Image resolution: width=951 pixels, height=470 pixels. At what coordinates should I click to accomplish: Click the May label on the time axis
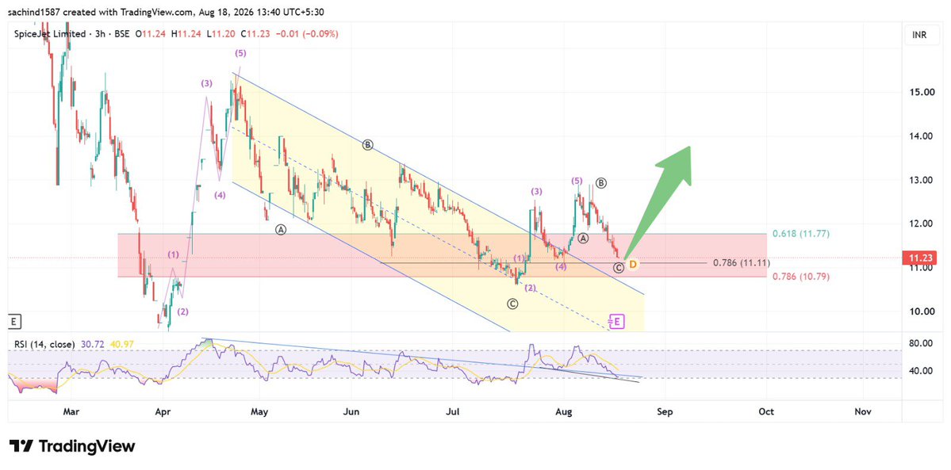[259, 412]
